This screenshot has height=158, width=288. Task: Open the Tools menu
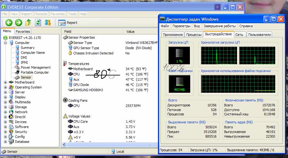coord(72,14)
